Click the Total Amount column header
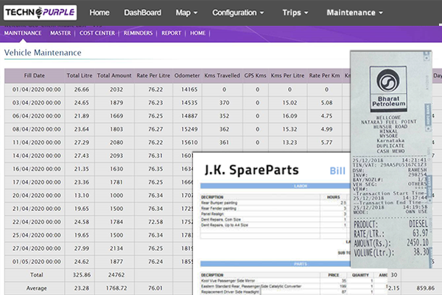 coord(114,76)
